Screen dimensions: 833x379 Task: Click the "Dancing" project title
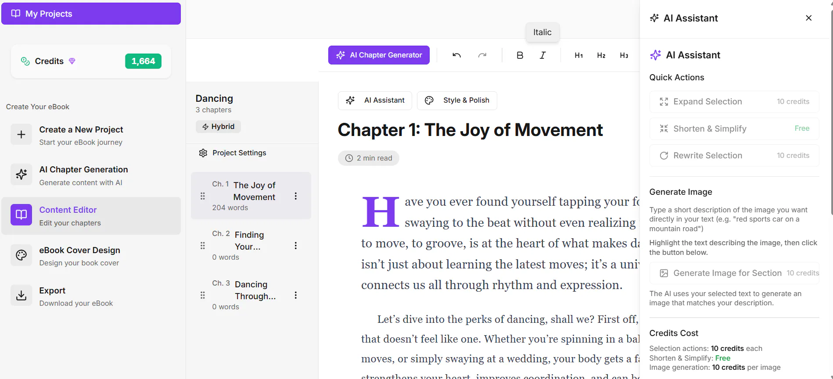[x=214, y=98]
